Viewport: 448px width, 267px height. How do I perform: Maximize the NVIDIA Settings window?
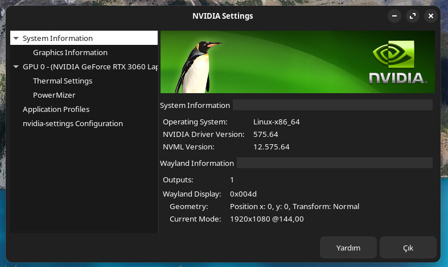pyautogui.click(x=413, y=16)
